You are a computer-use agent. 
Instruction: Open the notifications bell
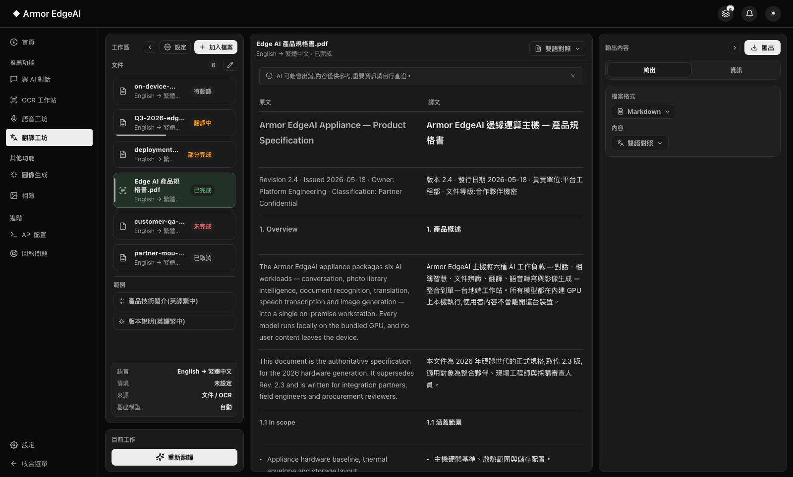pyautogui.click(x=749, y=13)
